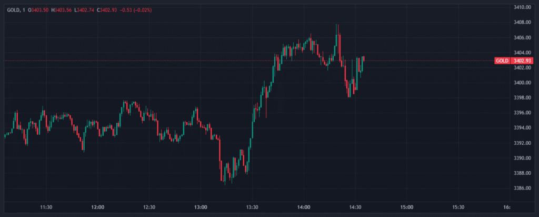Click the 14:00 time axis label
Image resolution: width=539 pixels, height=217 pixels.
(x=304, y=208)
